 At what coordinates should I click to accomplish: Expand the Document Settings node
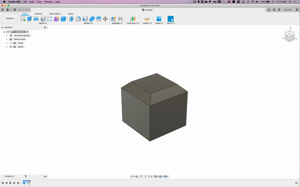(x=7, y=36)
